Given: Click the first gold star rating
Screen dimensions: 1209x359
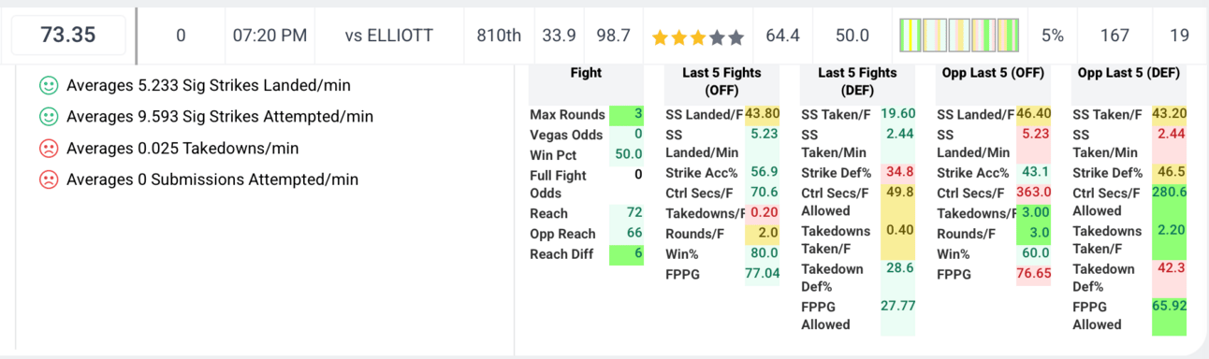Looking at the screenshot, I should click(x=661, y=37).
